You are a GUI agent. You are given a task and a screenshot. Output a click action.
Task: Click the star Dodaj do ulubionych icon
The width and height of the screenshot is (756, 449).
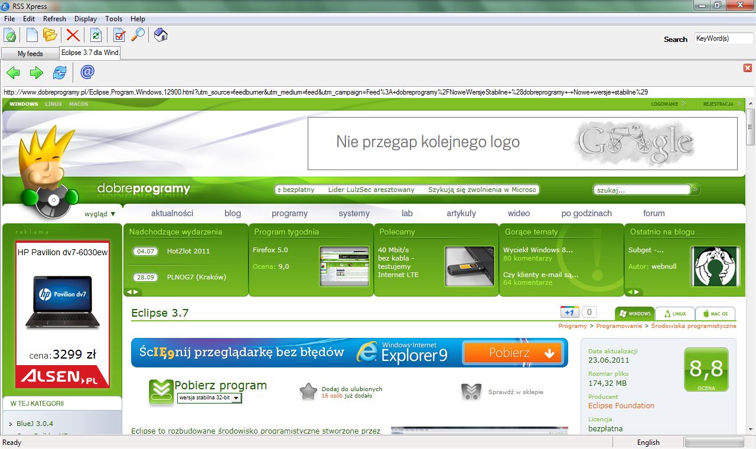point(308,392)
